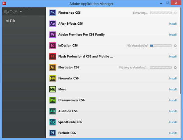Select the SpeedGrade CS6 title text
The height and width of the screenshot is (140, 183).
70,122
